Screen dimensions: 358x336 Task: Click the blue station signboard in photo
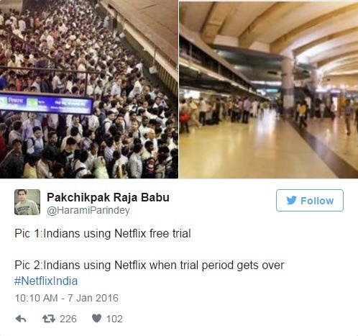[x=47, y=104]
